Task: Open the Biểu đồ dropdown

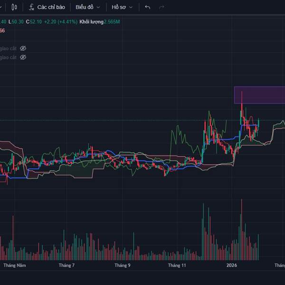Action: click(88, 7)
